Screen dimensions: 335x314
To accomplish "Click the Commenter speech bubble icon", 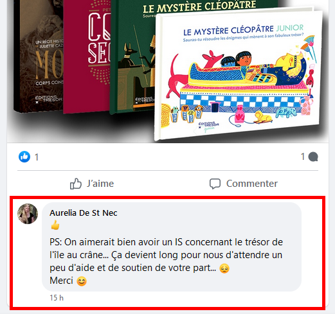I will [x=215, y=184].
